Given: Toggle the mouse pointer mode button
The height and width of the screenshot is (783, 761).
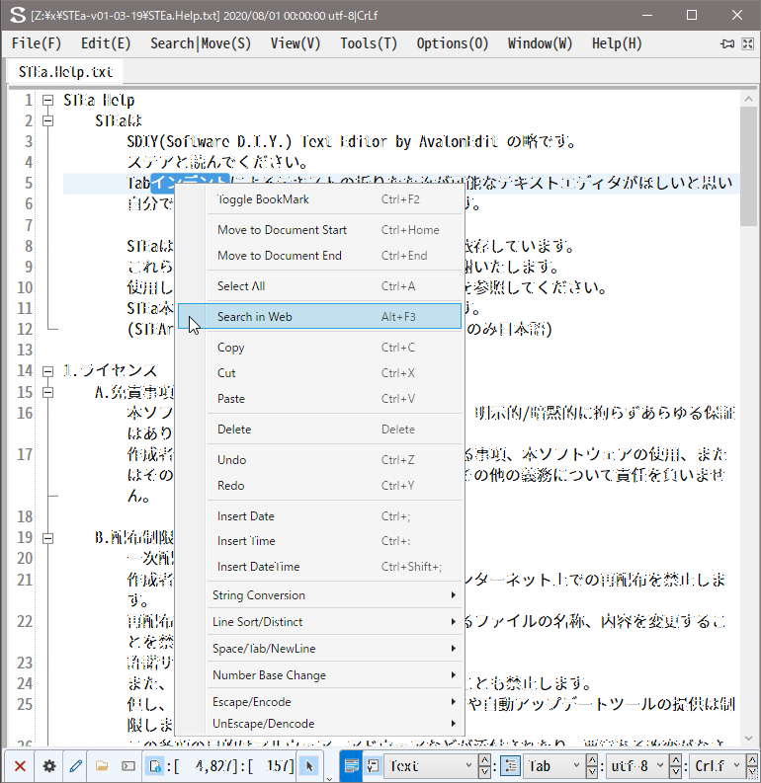Looking at the screenshot, I should [x=309, y=765].
